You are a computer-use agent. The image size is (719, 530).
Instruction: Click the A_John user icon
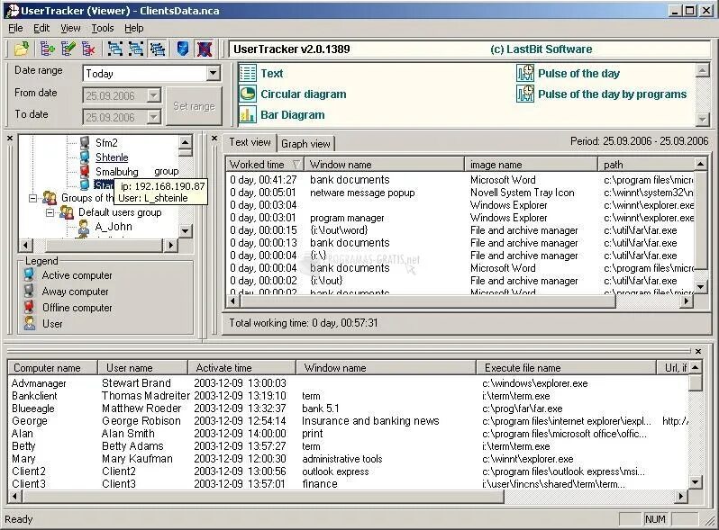(x=84, y=226)
